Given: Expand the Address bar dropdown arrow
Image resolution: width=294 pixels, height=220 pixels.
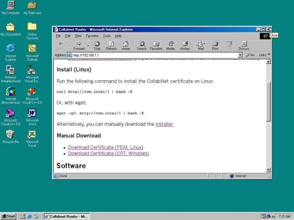Looking at the screenshot, I should pos(240,55).
